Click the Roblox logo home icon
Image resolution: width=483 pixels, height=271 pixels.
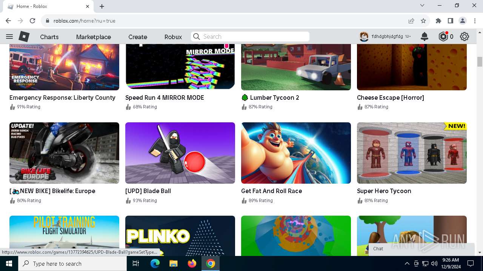click(x=24, y=37)
